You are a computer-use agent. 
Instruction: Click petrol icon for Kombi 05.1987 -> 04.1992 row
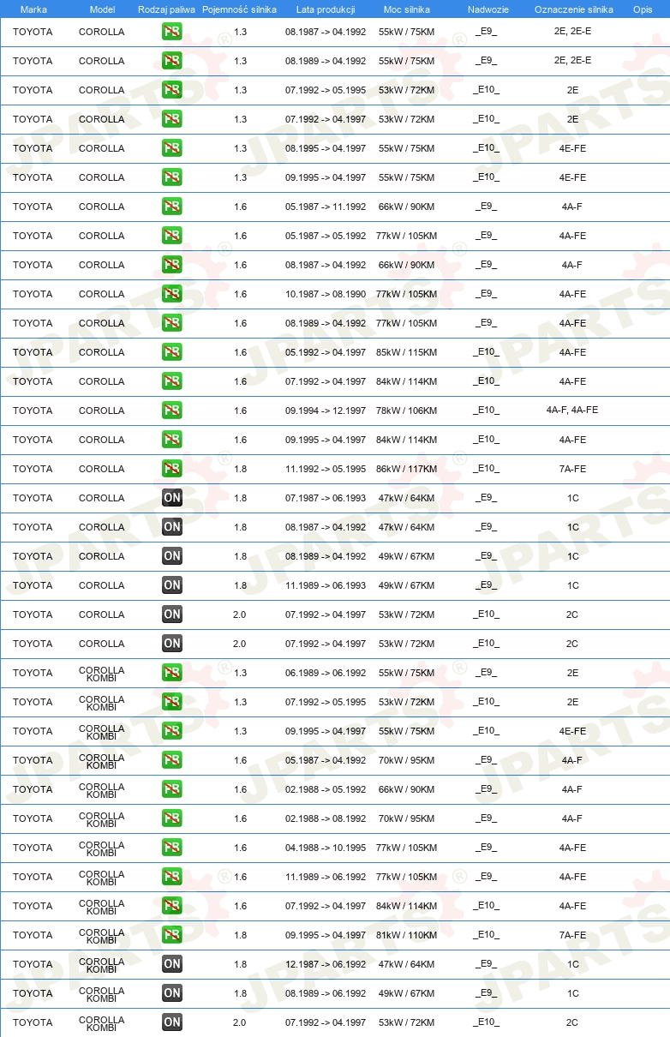point(172,760)
